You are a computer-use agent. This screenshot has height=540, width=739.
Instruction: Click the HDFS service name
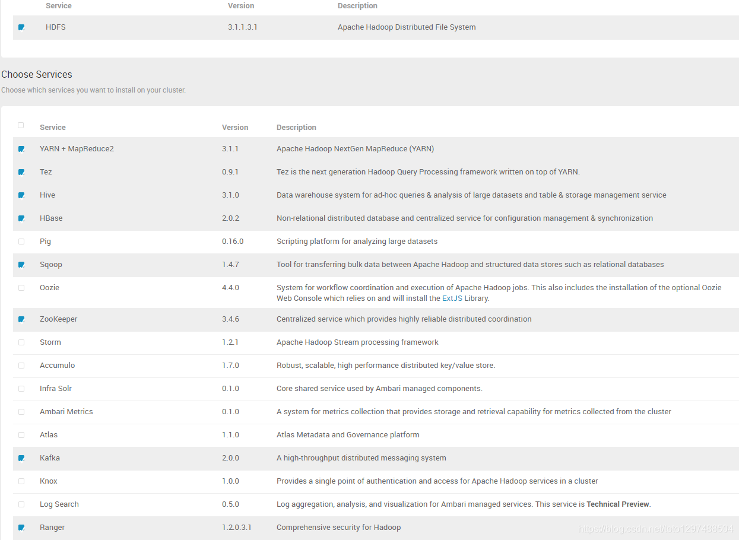click(x=56, y=27)
